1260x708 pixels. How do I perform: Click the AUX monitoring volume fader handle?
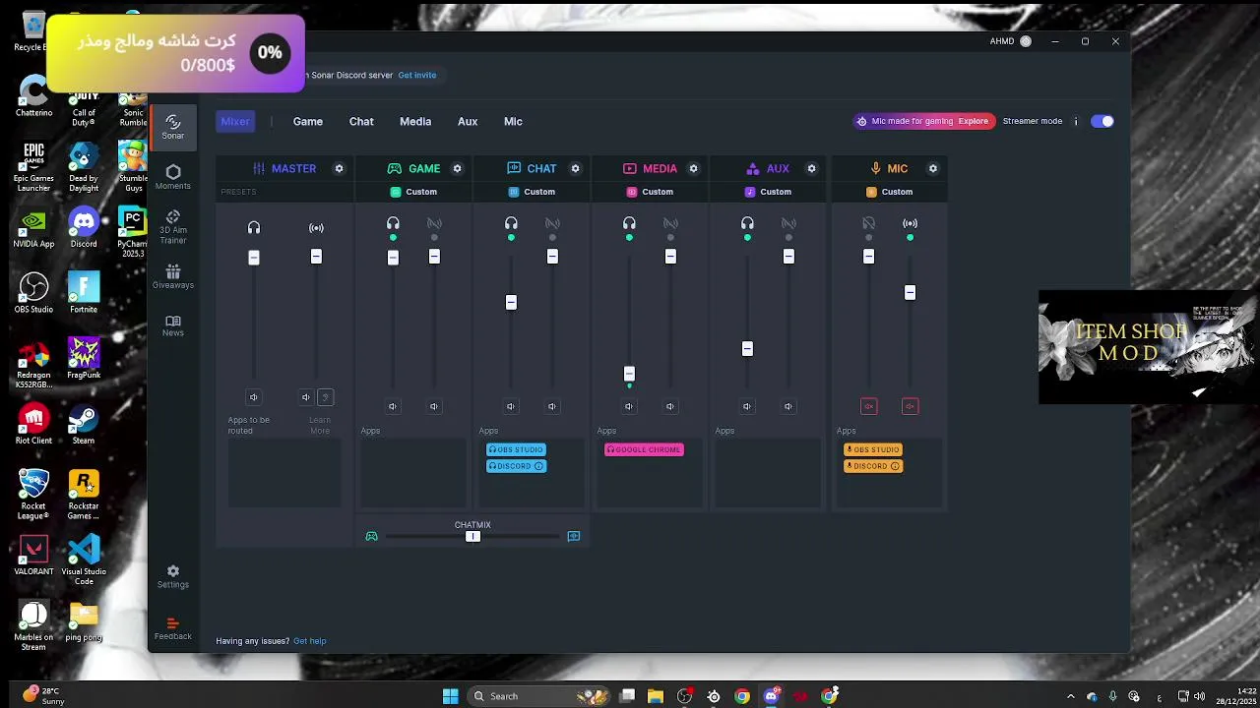747,349
